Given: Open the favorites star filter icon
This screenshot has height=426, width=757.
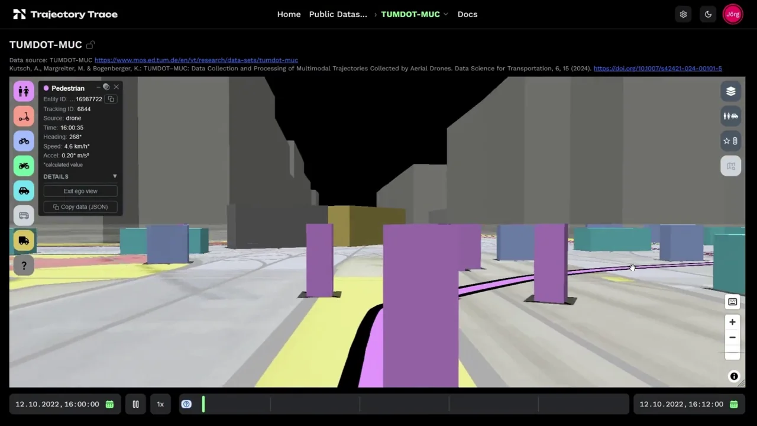Looking at the screenshot, I should [x=731, y=141].
